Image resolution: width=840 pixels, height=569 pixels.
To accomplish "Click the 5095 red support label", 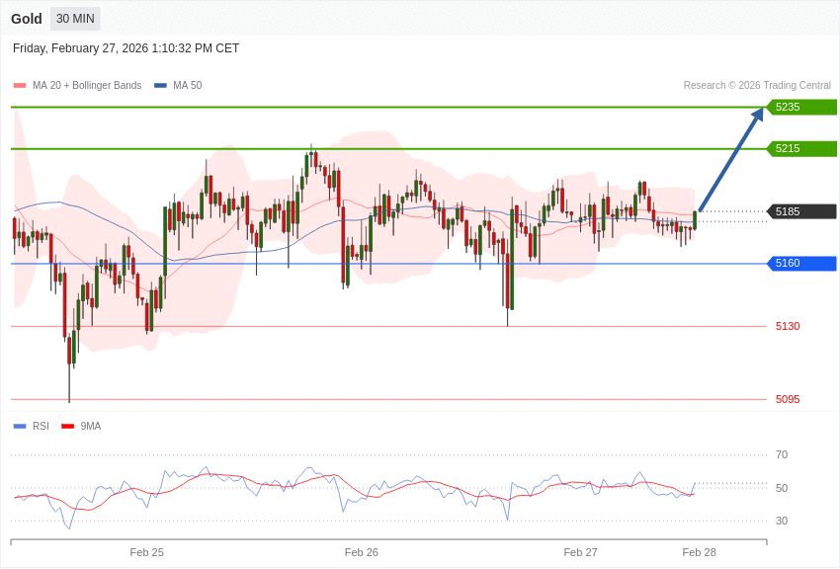I will [x=788, y=399].
